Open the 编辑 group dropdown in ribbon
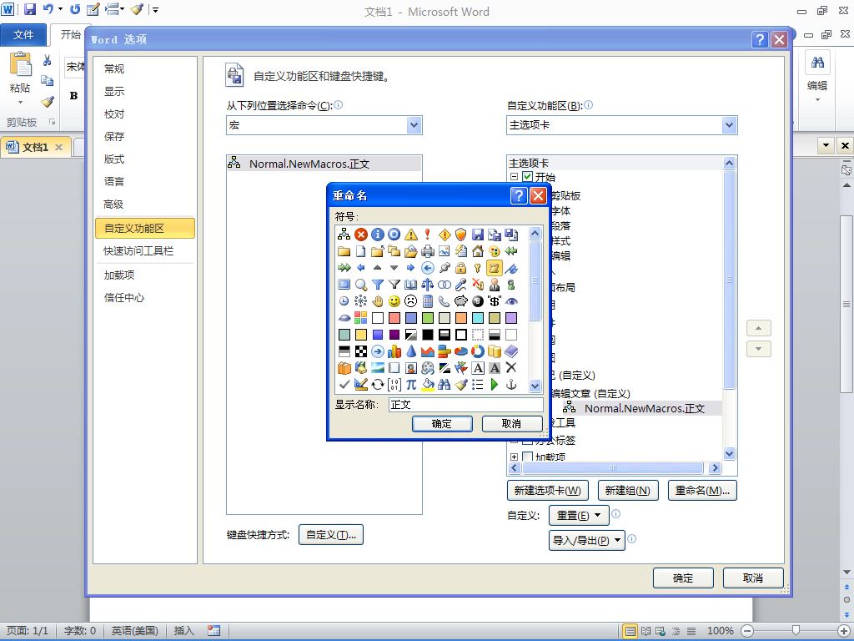 817,100
